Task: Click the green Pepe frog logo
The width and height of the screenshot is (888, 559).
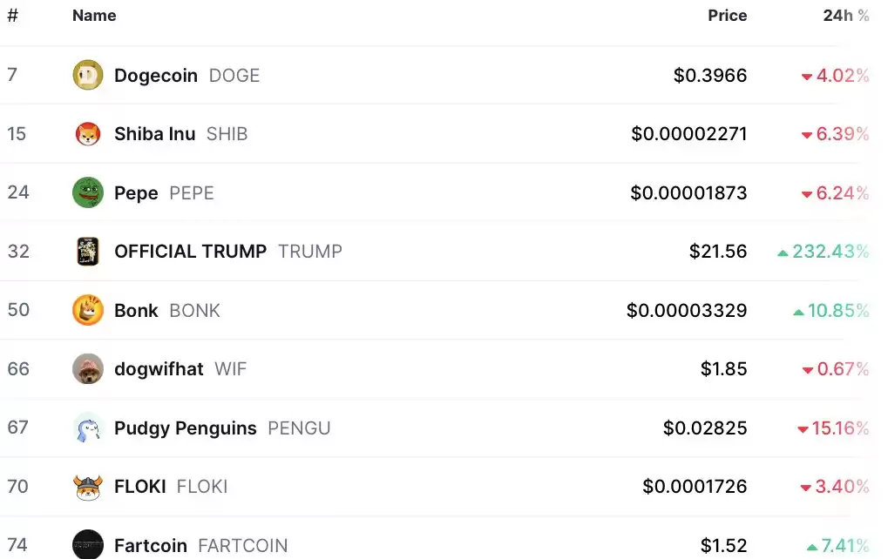Action: tap(88, 192)
